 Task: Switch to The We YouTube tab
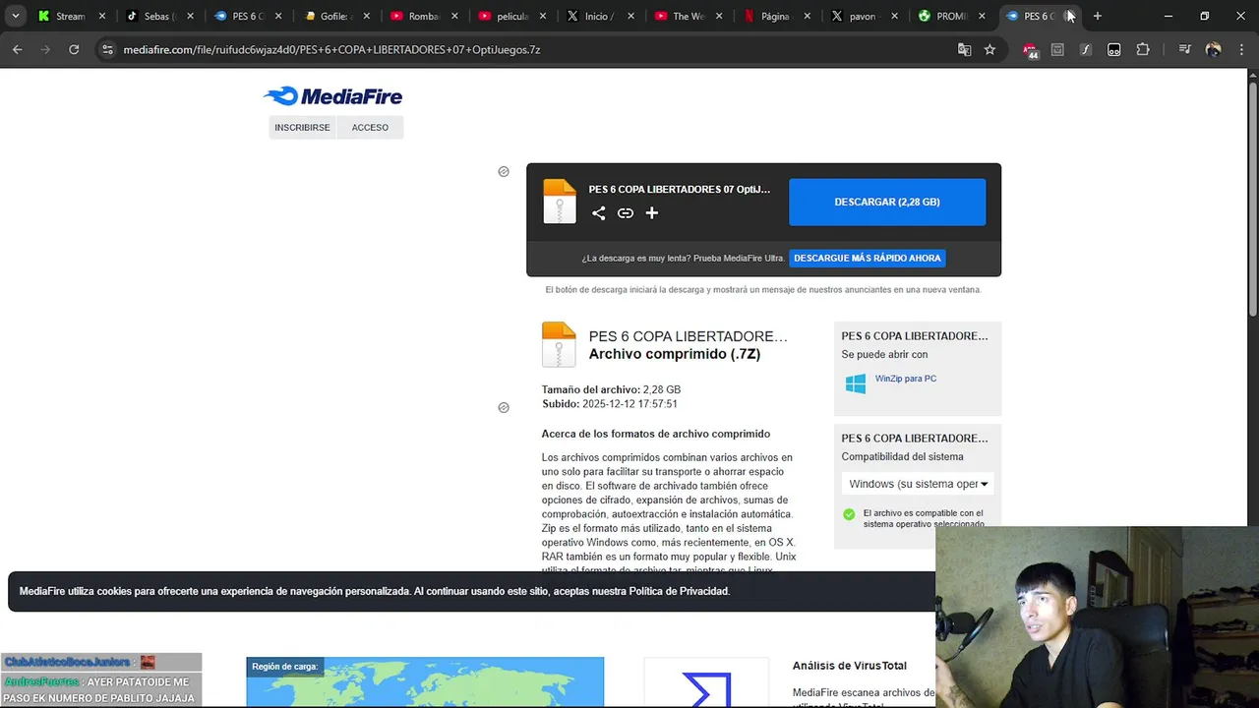click(x=689, y=16)
